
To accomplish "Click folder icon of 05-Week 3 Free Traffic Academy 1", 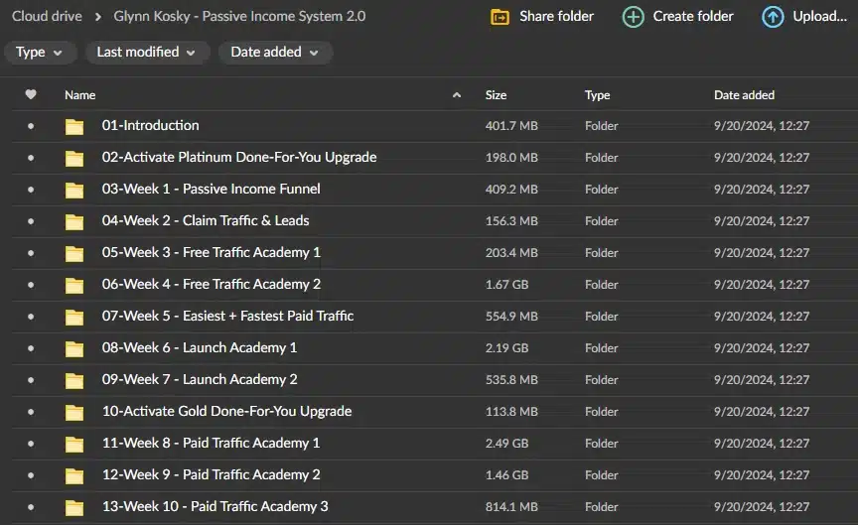I will pos(74,253).
